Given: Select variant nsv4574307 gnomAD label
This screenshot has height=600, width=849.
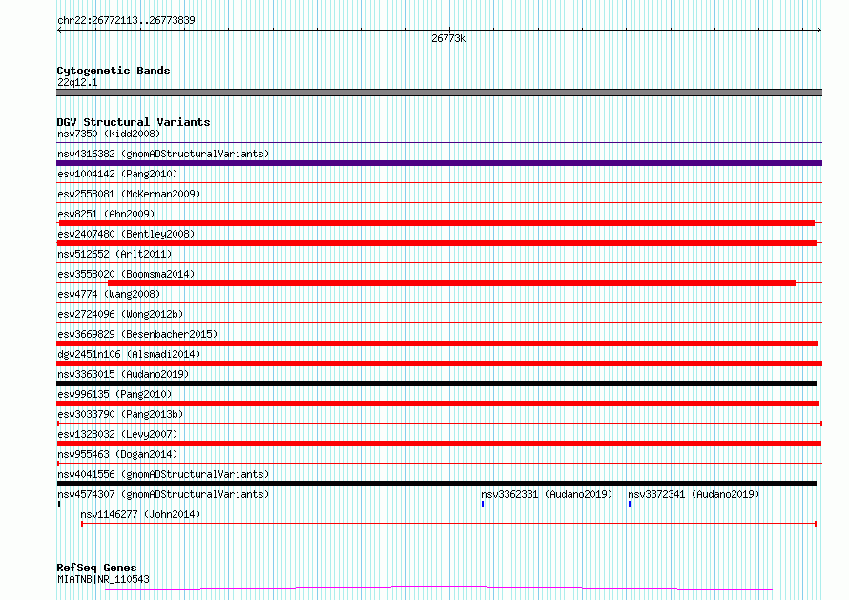Looking at the screenshot, I should click(163, 494).
